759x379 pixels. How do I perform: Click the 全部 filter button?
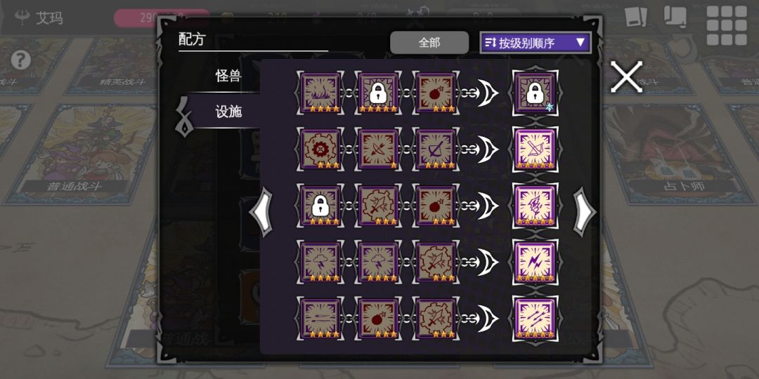(429, 43)
